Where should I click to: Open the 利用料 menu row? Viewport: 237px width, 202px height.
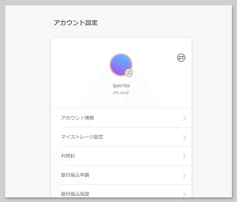pyautogui.click(x=121, y=156)
